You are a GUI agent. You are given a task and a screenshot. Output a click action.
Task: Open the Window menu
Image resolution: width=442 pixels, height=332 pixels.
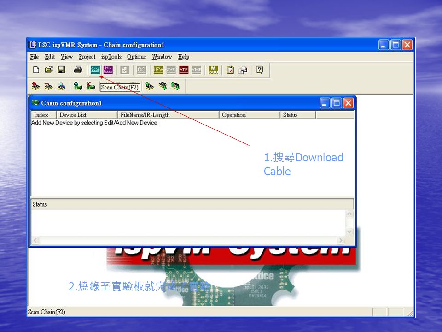(162, 57)
